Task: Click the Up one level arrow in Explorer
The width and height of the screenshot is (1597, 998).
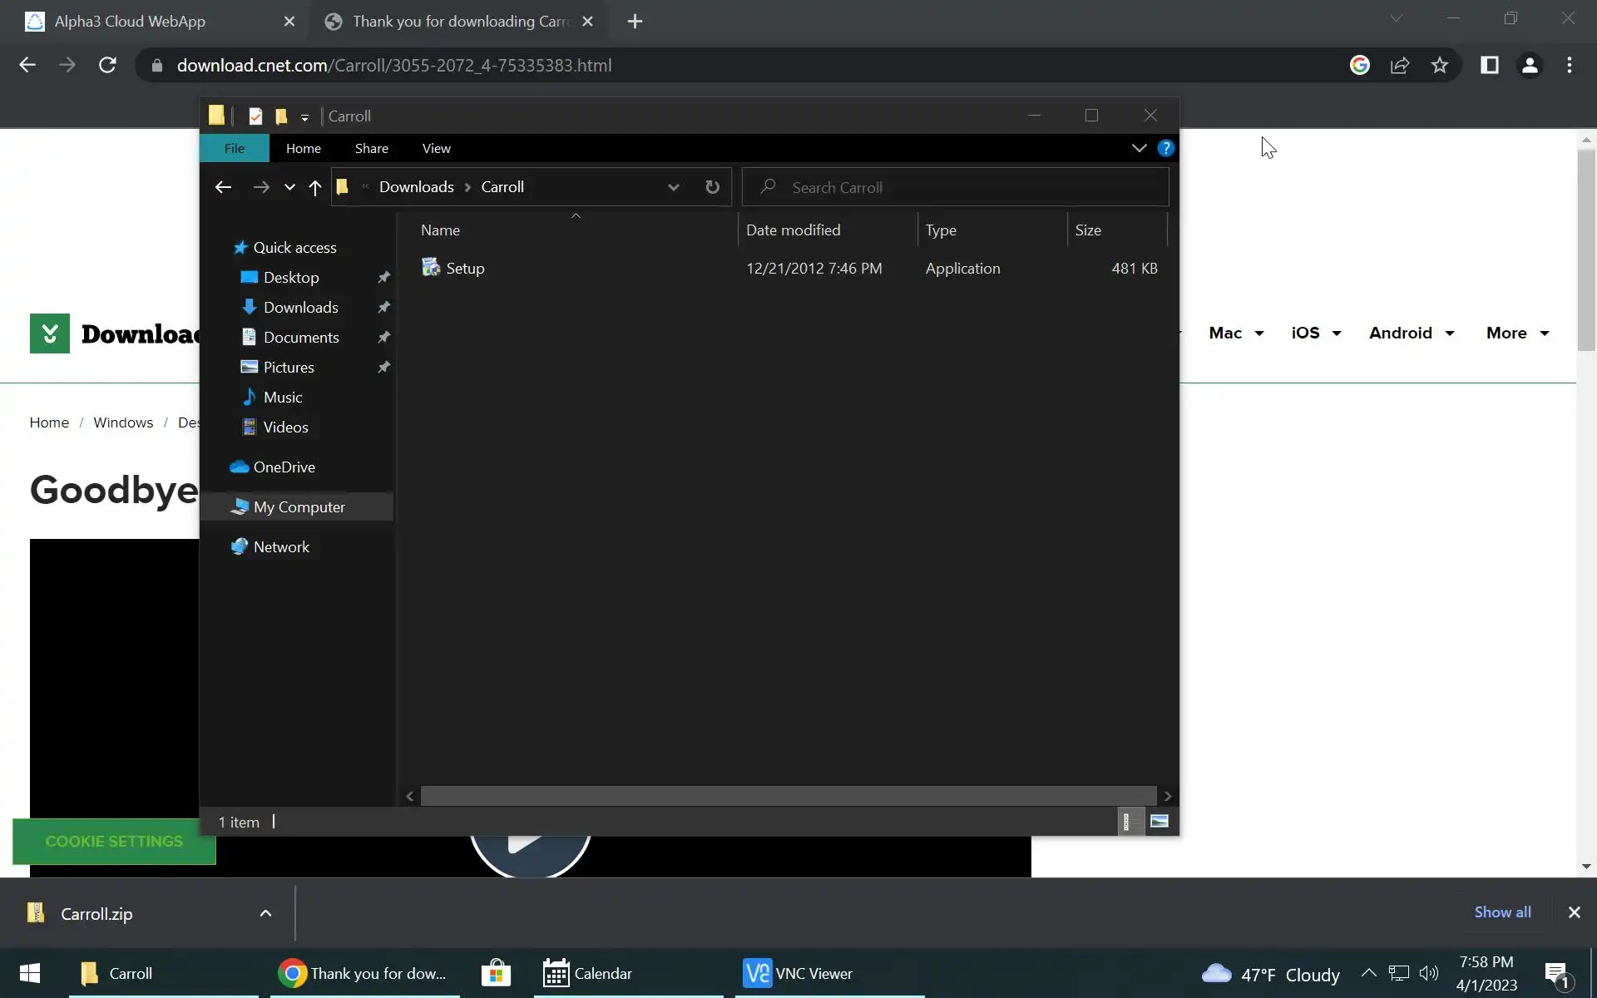Action: [314, 188]
